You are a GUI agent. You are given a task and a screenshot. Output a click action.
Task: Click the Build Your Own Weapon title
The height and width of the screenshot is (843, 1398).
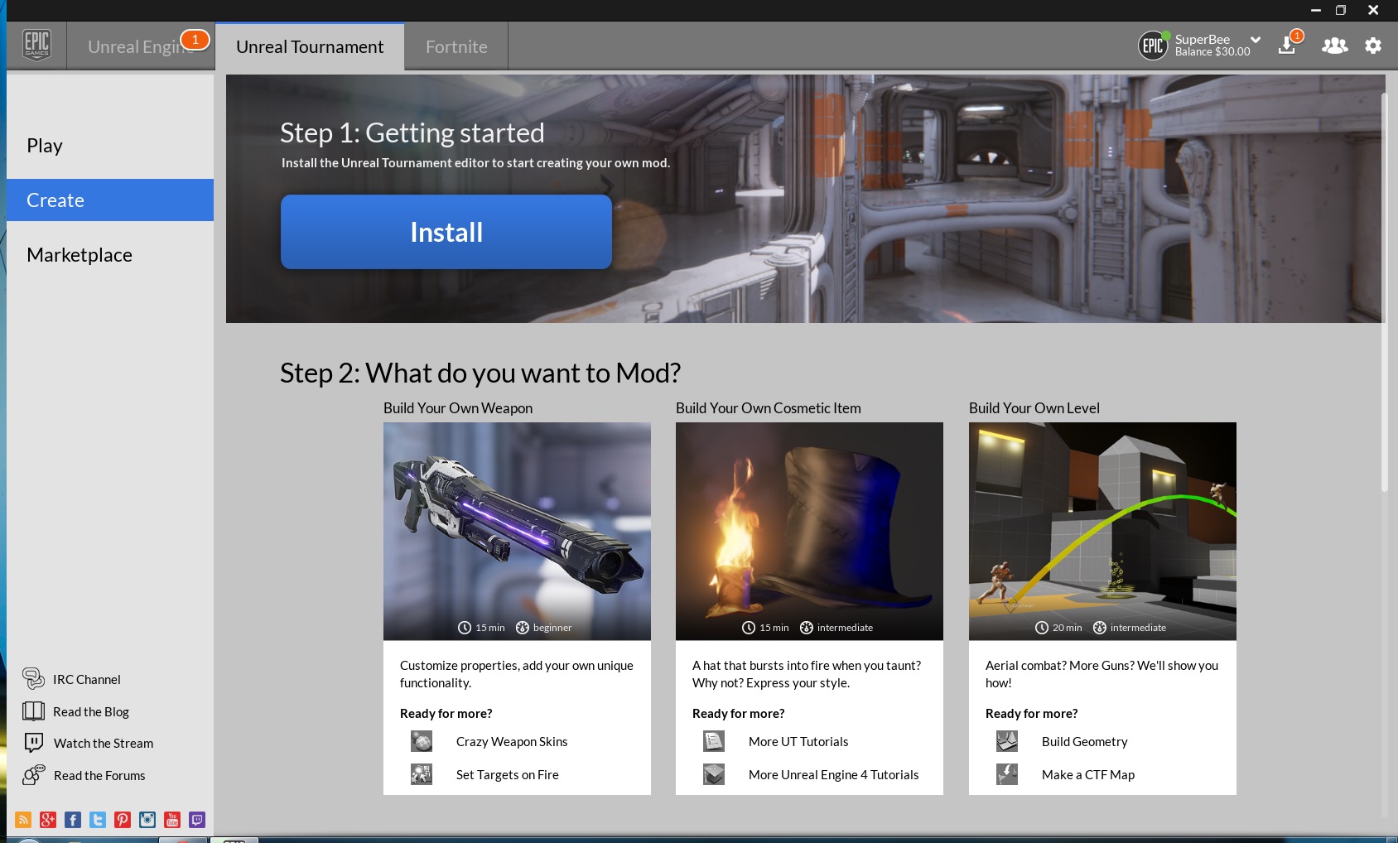click(x=458, y=408)
